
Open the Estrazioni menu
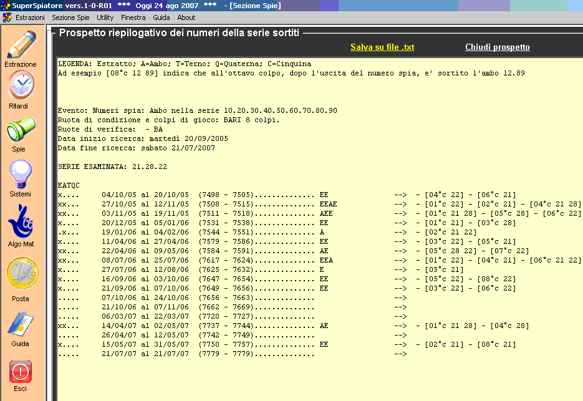click(x=30, y=17)
